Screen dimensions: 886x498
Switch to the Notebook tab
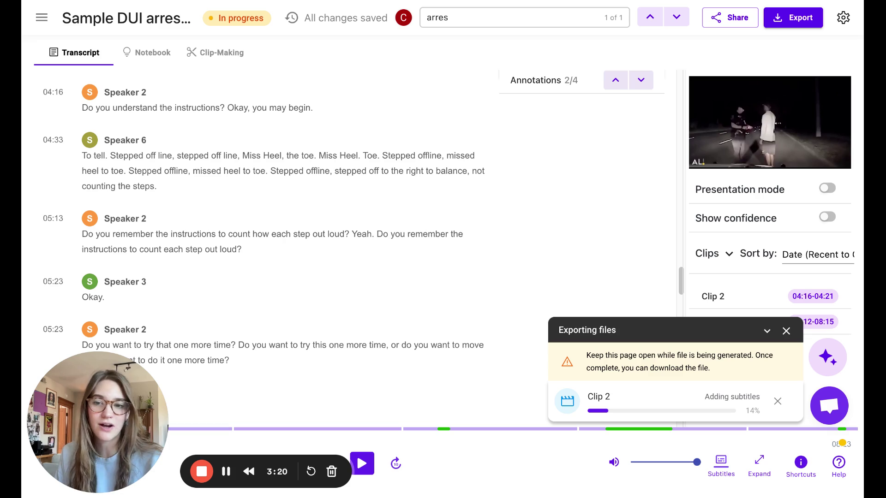click(147, 53)
